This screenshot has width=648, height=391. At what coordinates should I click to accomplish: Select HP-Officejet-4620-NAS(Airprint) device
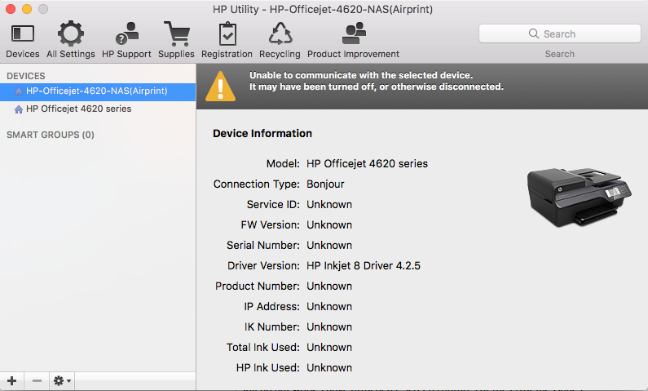click(98, 91)
